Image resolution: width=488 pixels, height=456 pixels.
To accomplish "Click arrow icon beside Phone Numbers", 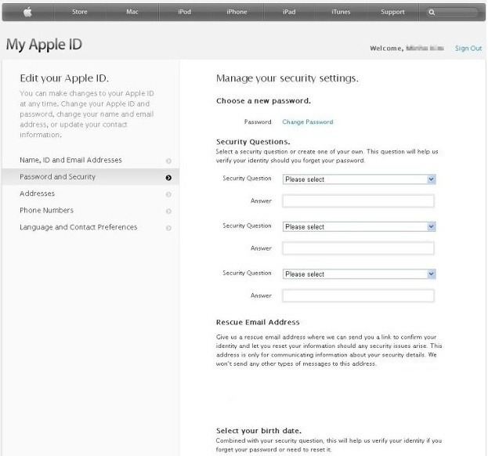I will pos(168,212).
